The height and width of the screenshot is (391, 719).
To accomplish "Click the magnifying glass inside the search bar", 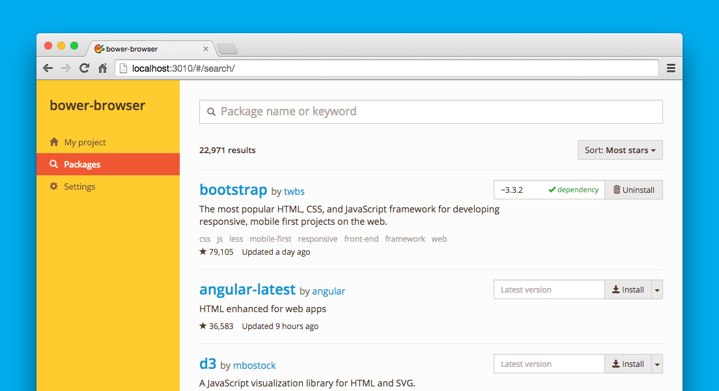I will point(212,111).
